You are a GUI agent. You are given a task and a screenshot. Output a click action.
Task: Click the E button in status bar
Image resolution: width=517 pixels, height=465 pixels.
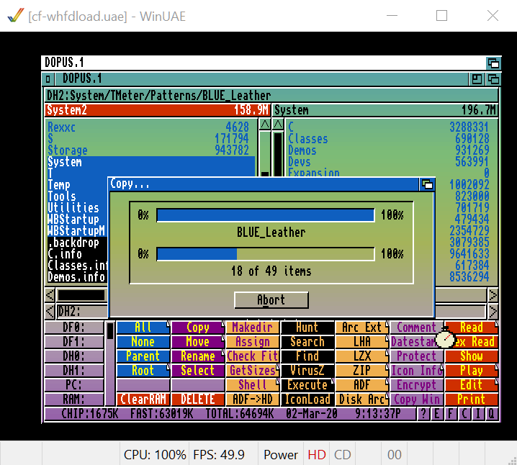coord(437,414)
